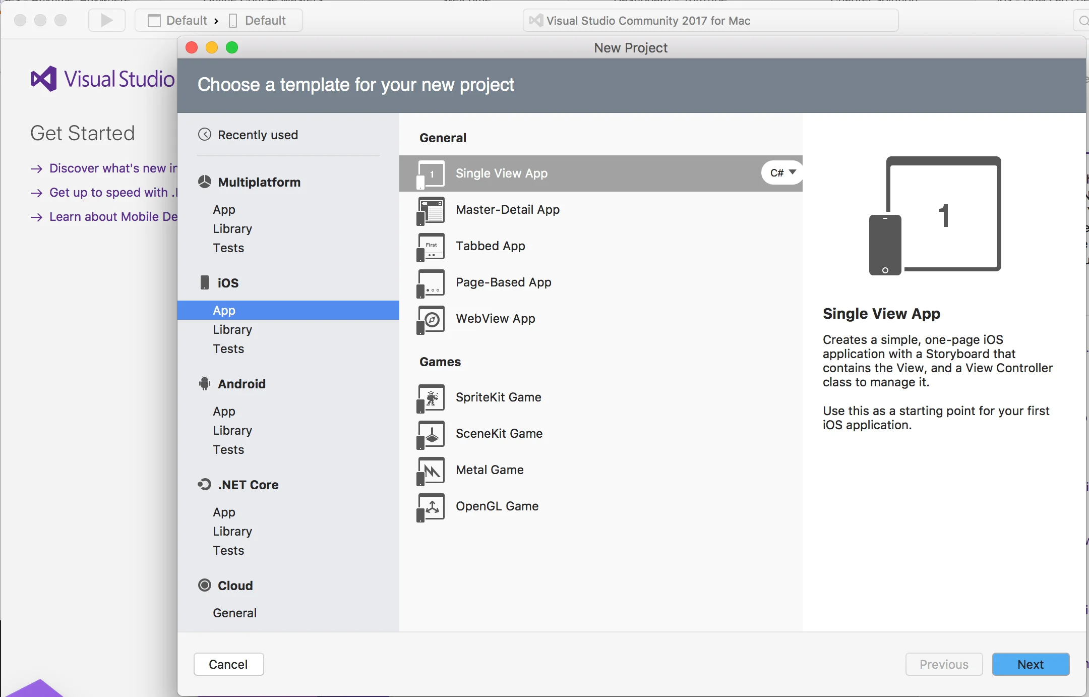Click the Next button

tap(1031, 664)
